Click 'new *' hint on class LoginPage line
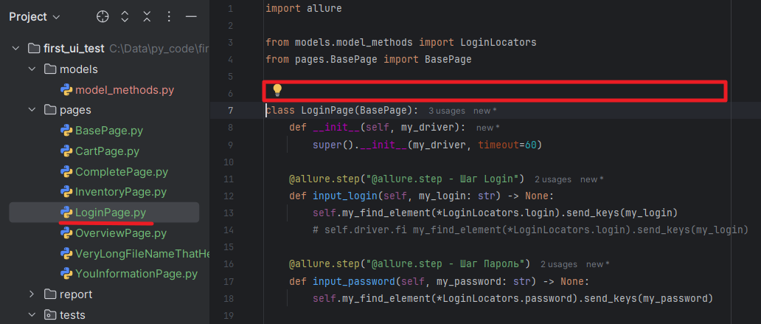The width and height of the screenshot is (761, 324). point(485,111)
